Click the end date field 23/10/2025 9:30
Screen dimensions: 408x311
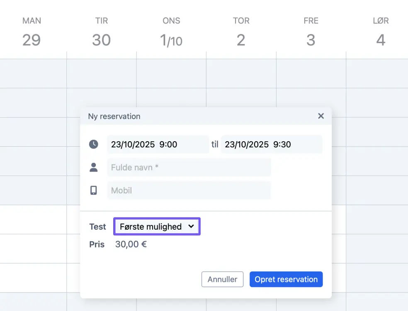(271, 144)
